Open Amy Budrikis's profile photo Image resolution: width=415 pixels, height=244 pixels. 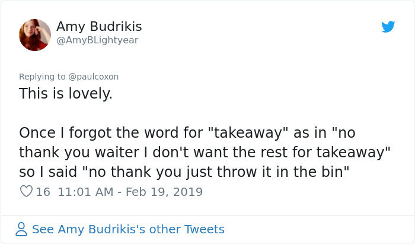[x=35, y=34]
